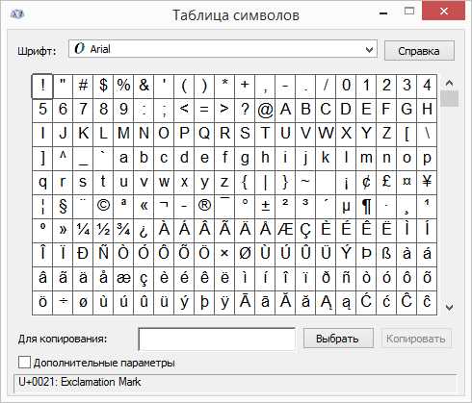Viewport: 472px width, 403px height.
Task: Select the yen ¥ symbol
Action: (x=427, y=183)
